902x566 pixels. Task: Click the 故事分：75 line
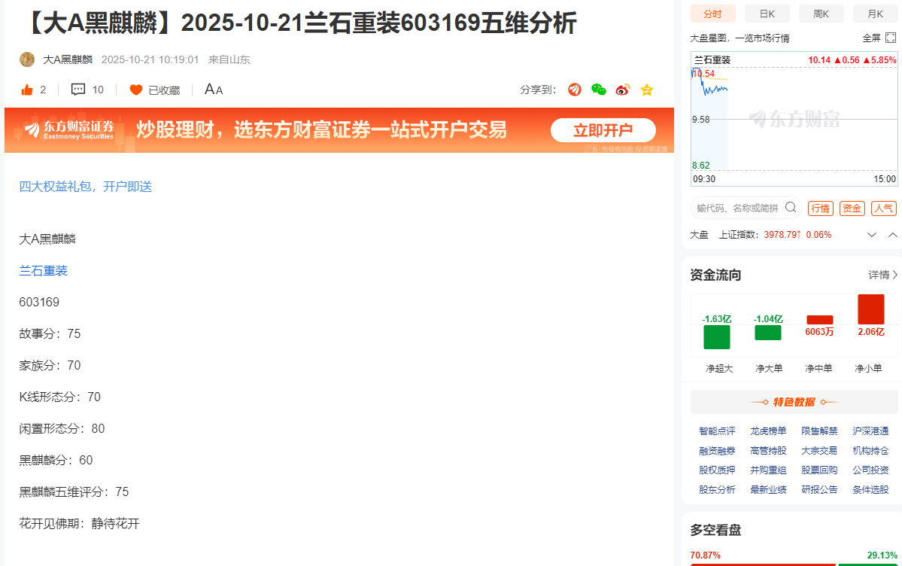click(50, 334)
